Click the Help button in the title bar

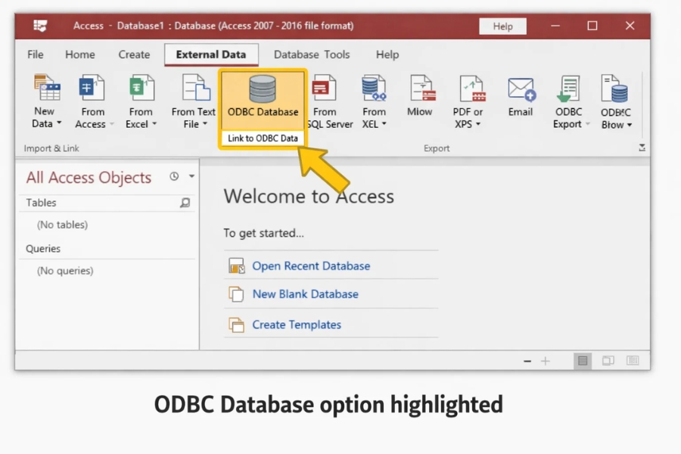(502, 25)
